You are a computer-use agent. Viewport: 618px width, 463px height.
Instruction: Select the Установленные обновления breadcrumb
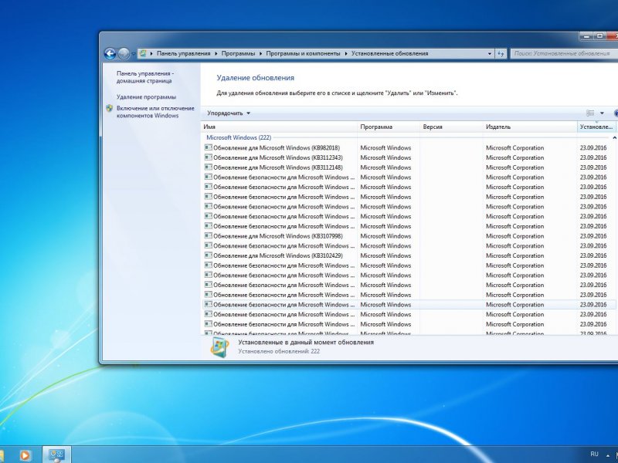click(x=389, y=53)
